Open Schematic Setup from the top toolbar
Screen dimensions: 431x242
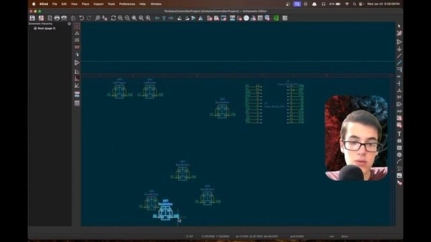tap(41, 18)
